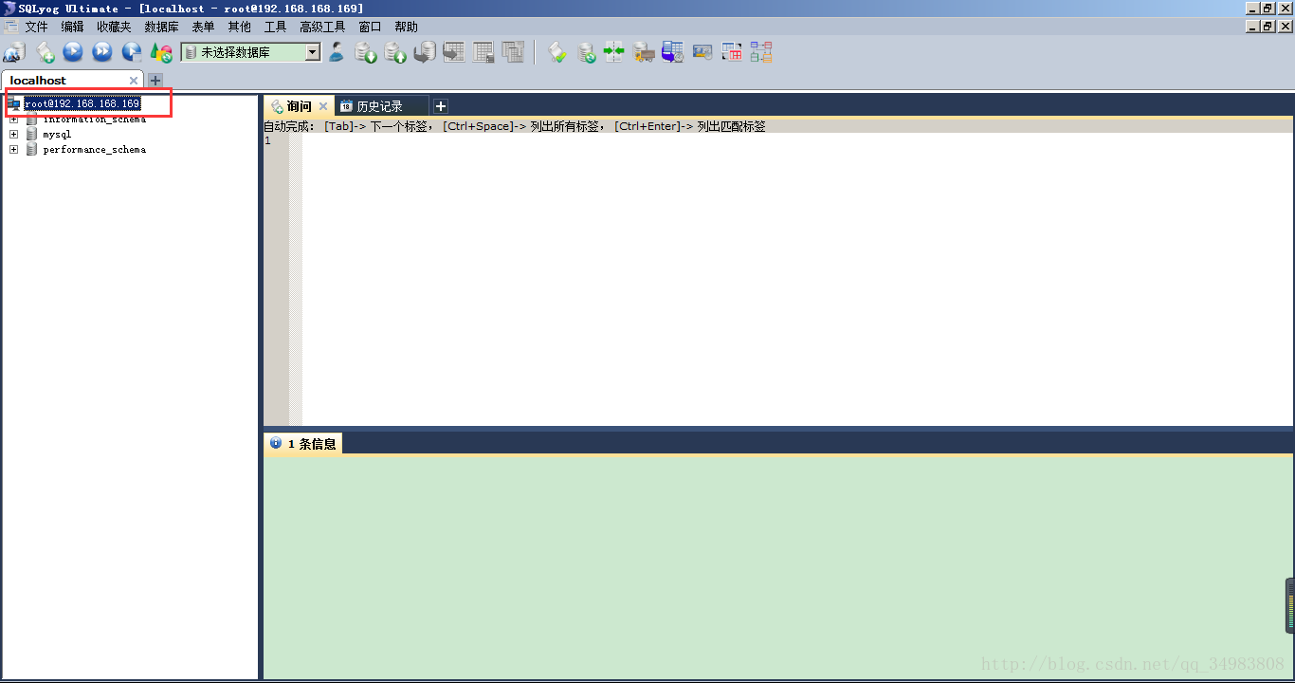Open the 窗口 menu
1295x683 pixels.
(x=370, y=27)
